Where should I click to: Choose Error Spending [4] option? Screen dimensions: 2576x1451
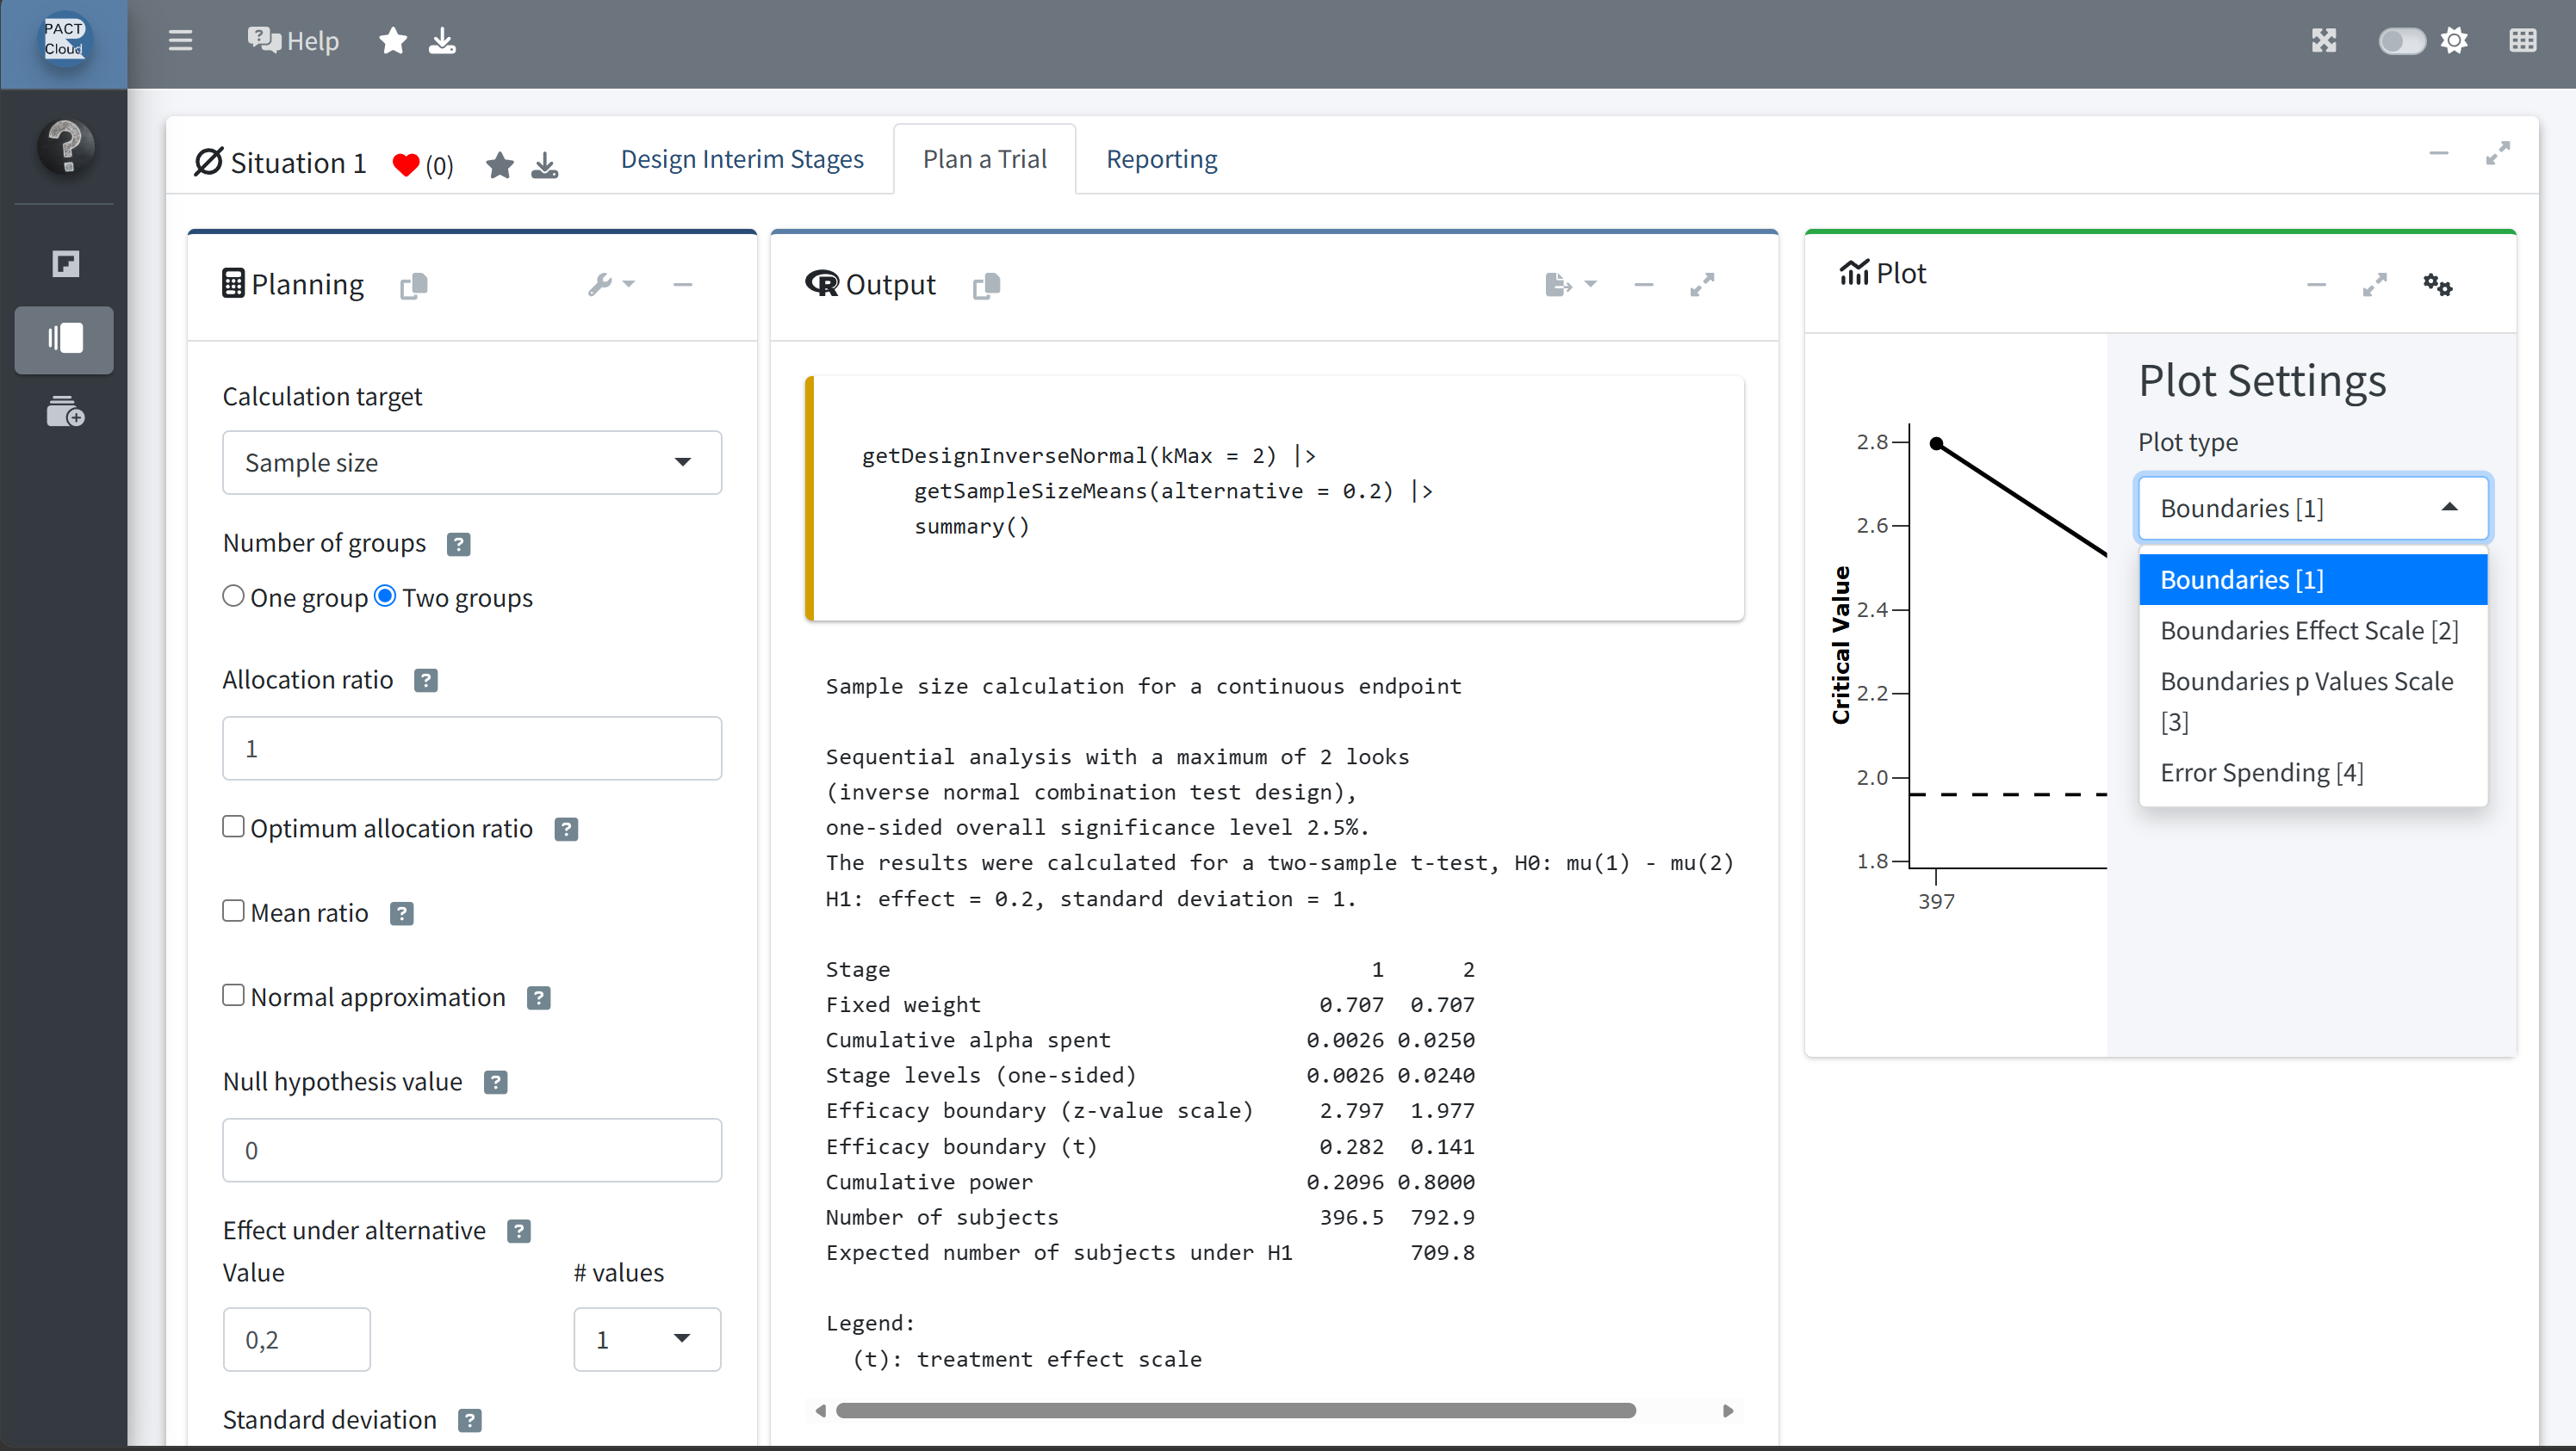click(x=2312, y=774)
